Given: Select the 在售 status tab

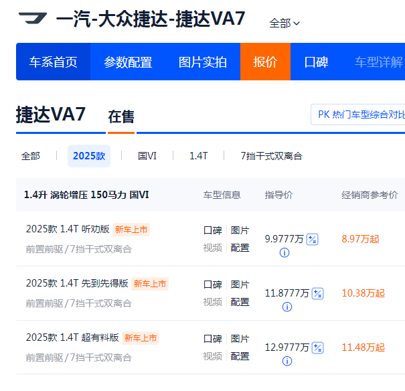Looking at the screenshot, I should (x=121, y=117).
